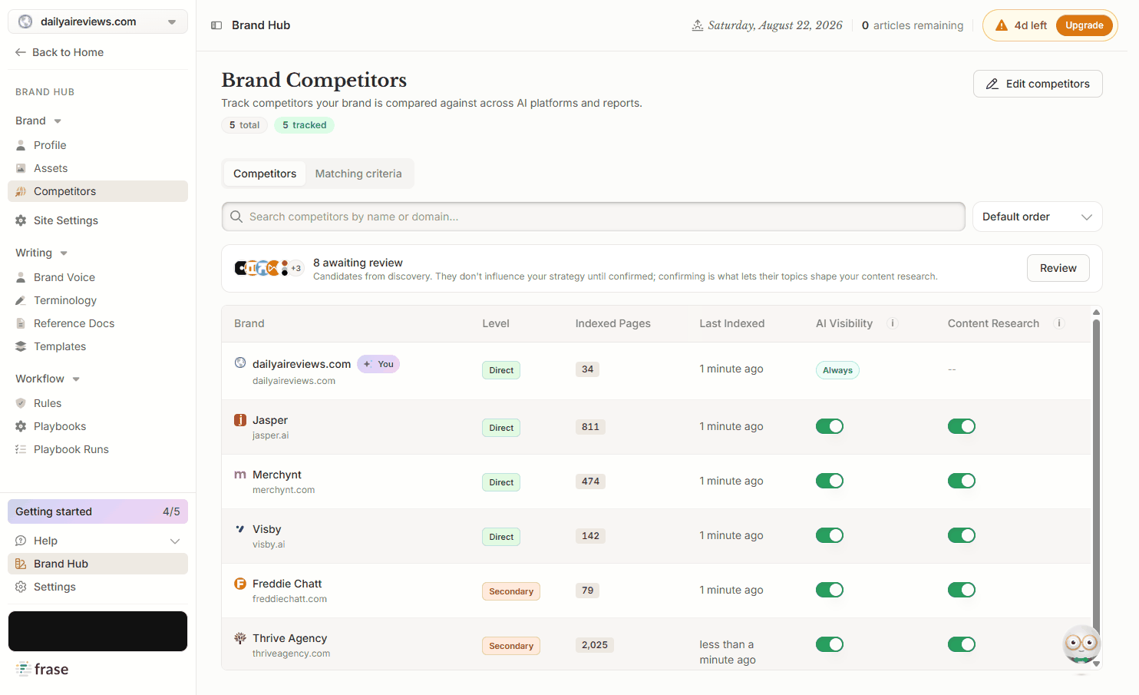Click the Thrive Agency logo icon
Screen dimensions: 1139x695
point(240,638)
